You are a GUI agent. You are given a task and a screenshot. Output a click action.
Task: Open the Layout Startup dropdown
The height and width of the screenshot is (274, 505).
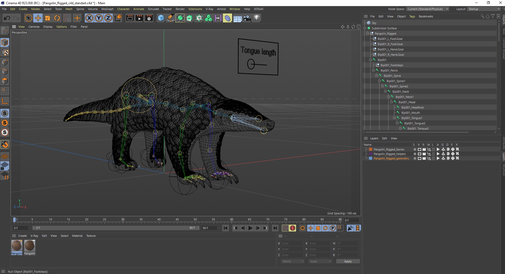484,9
